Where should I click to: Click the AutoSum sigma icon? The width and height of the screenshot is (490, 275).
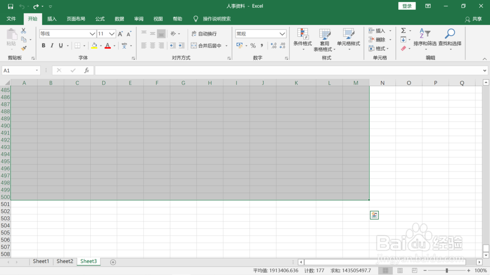point(403,30)
